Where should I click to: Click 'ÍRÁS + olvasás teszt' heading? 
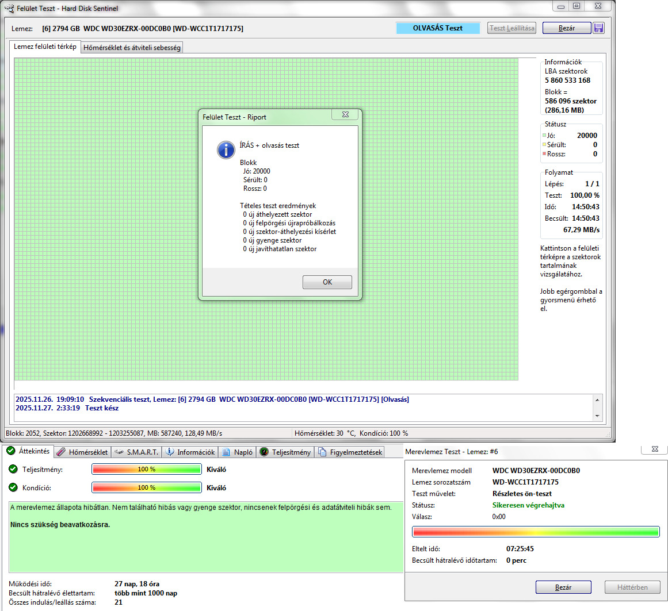(269, 145)
